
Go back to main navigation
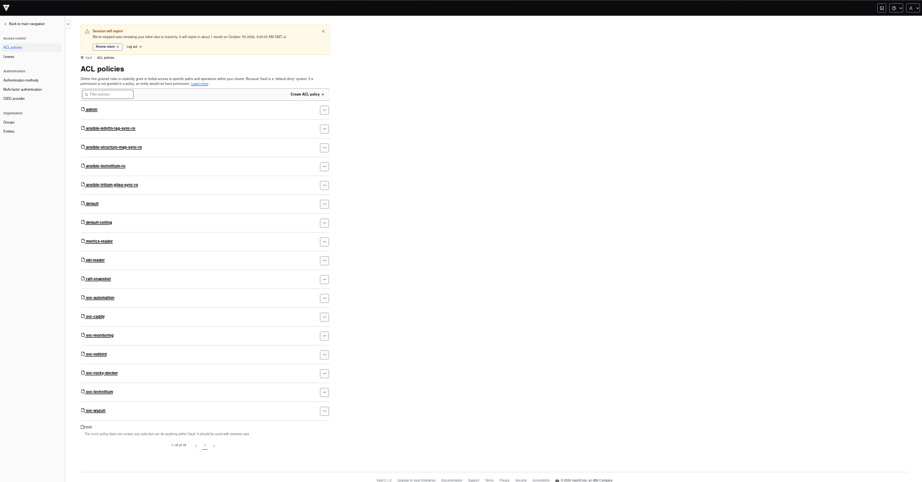click(25, 24)
